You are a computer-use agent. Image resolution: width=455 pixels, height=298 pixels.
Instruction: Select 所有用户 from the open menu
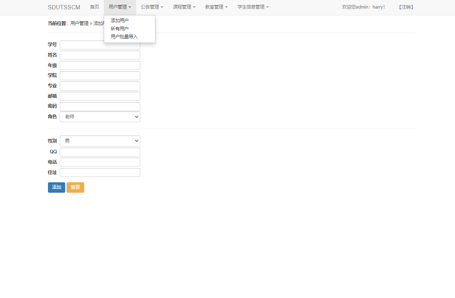[120, 28]
